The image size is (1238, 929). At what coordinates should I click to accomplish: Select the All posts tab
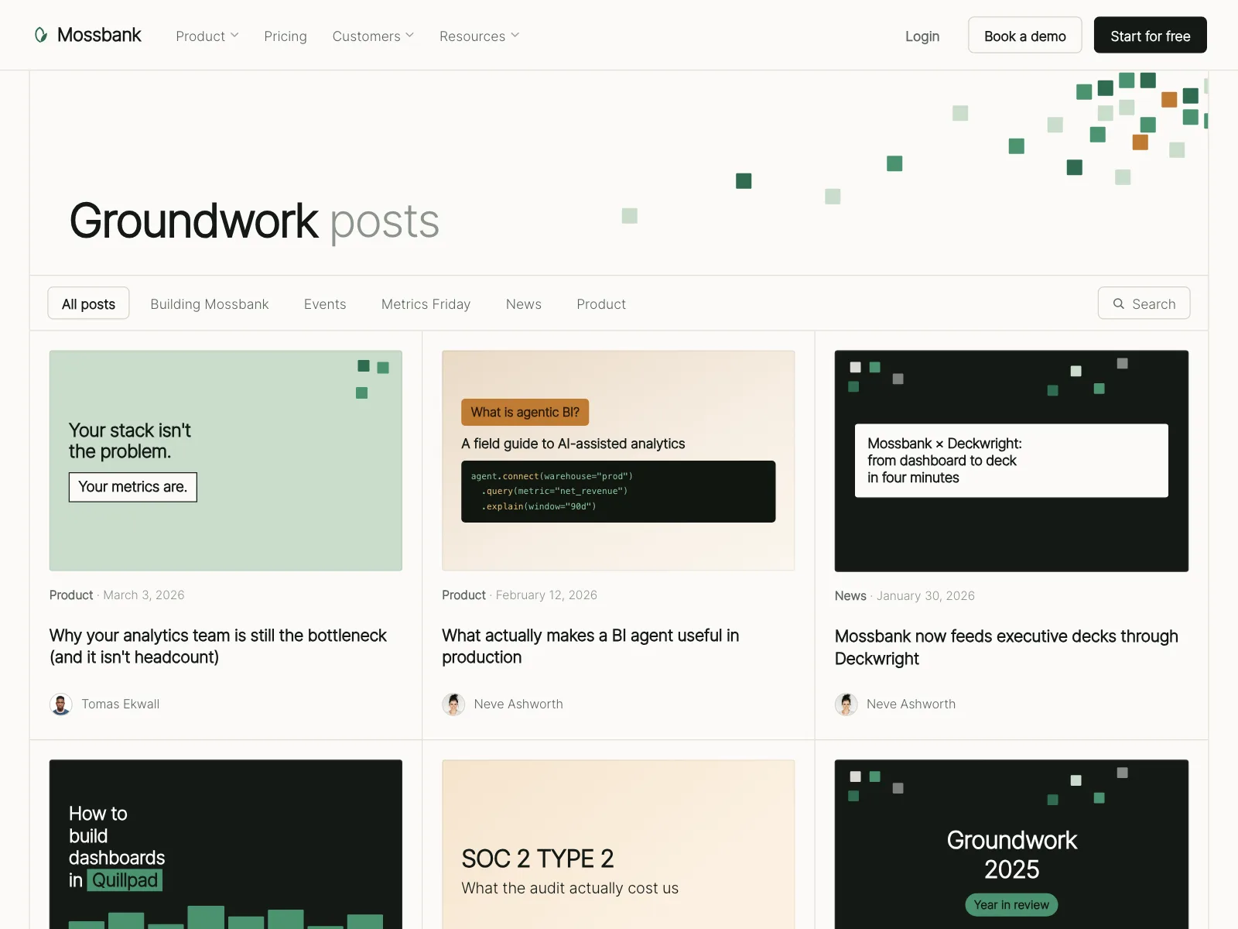(88, 303)
